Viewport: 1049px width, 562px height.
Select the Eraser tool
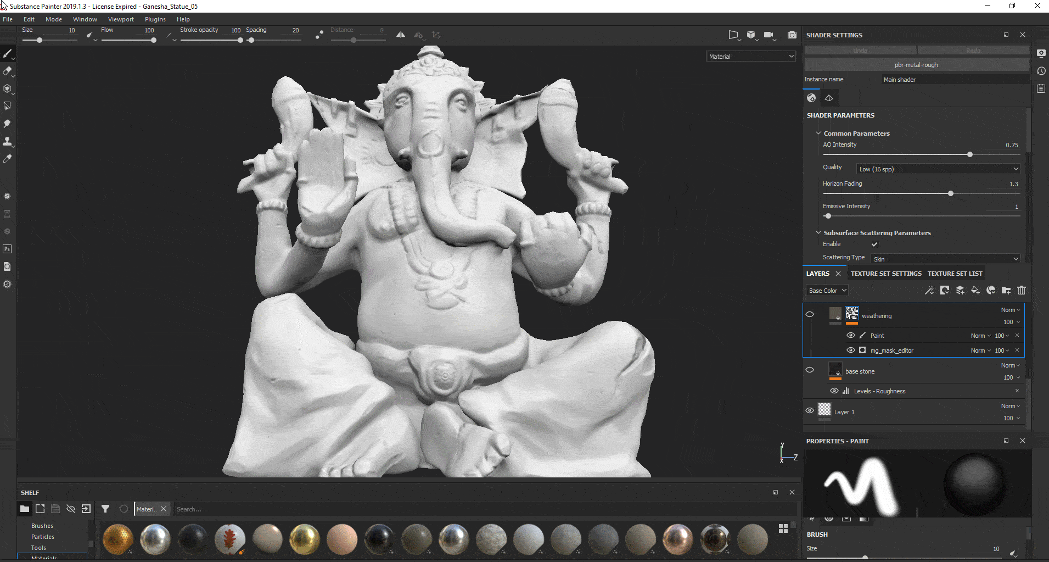coord(8,71)
